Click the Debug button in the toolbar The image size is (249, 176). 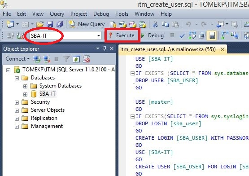point(153,35)
